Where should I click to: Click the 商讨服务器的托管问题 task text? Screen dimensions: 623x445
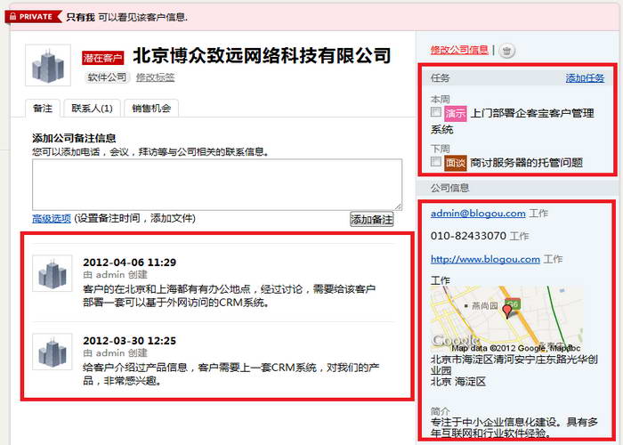(x=527, y=163)
